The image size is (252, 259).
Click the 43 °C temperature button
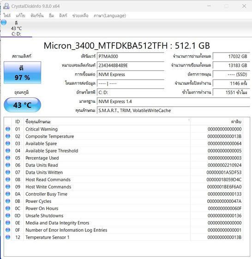tap(22, 105)
